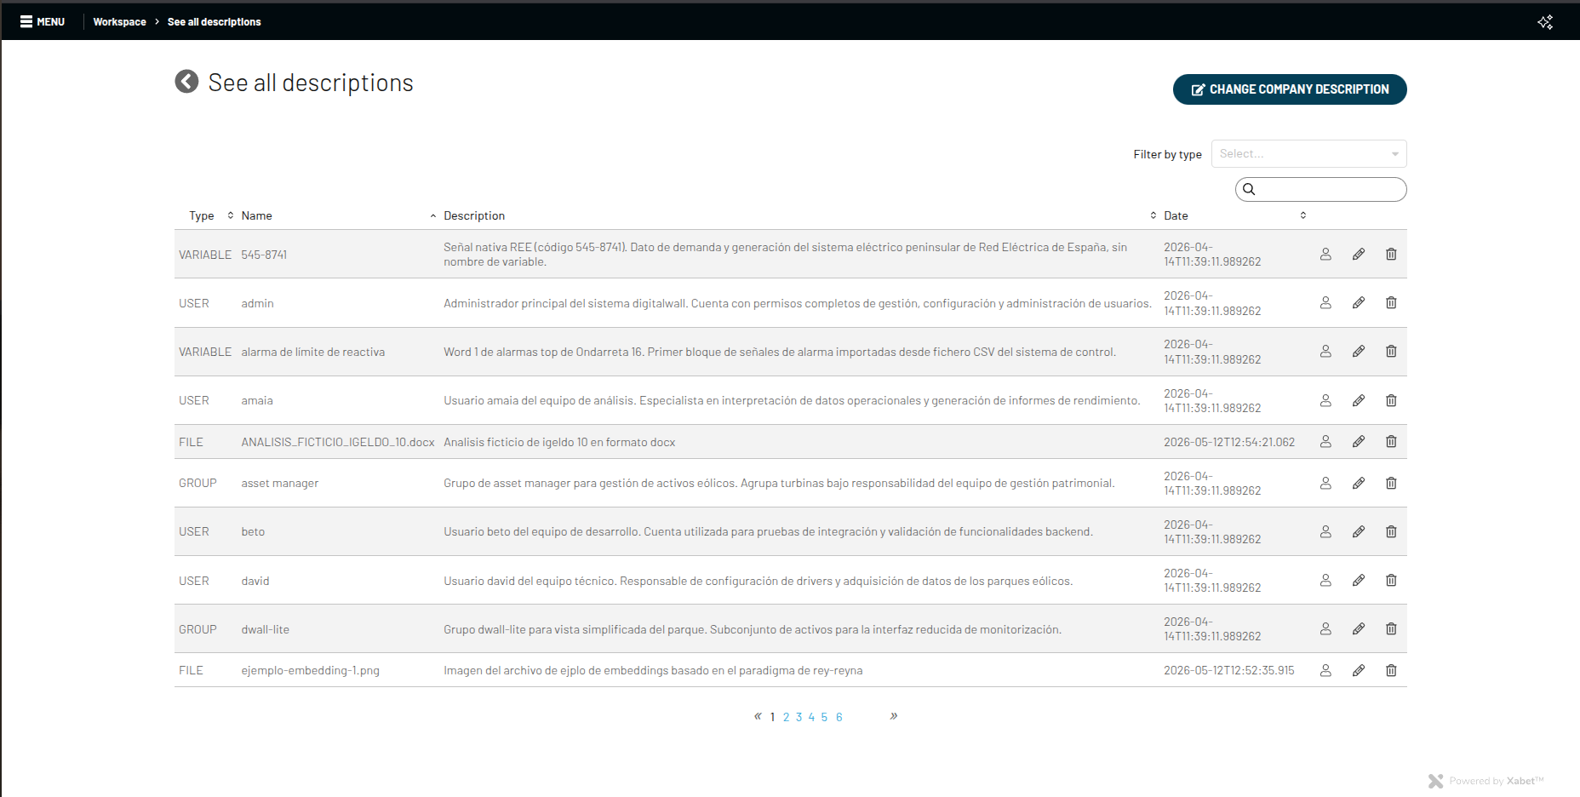1580x797 pixels.
Task: Click FILE type link for ANALISIS_FICTICIO_IGELDO_10.docx
Action: 191,442
